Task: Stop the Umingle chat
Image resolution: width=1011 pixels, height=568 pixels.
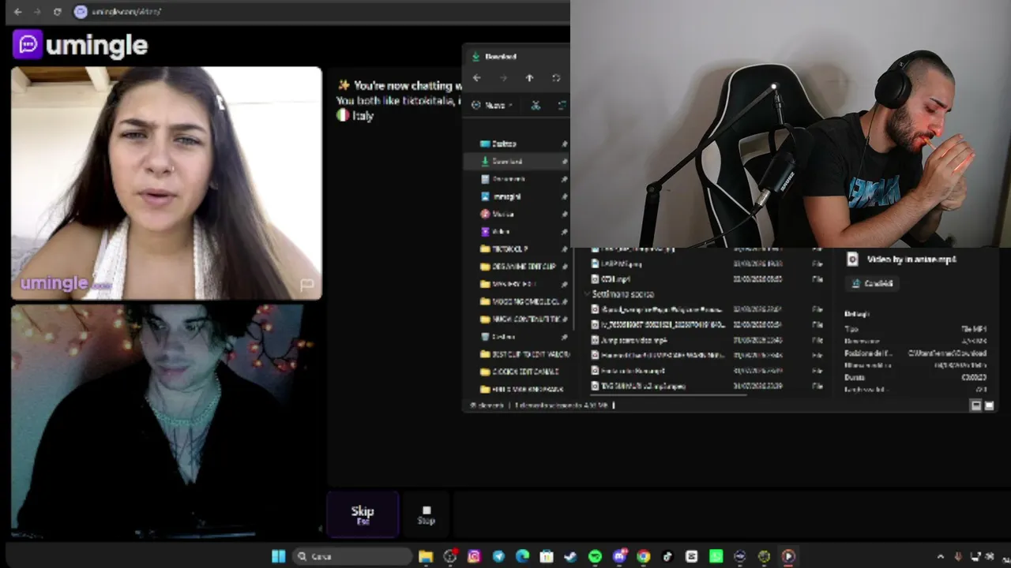Action: coord(427,515)
